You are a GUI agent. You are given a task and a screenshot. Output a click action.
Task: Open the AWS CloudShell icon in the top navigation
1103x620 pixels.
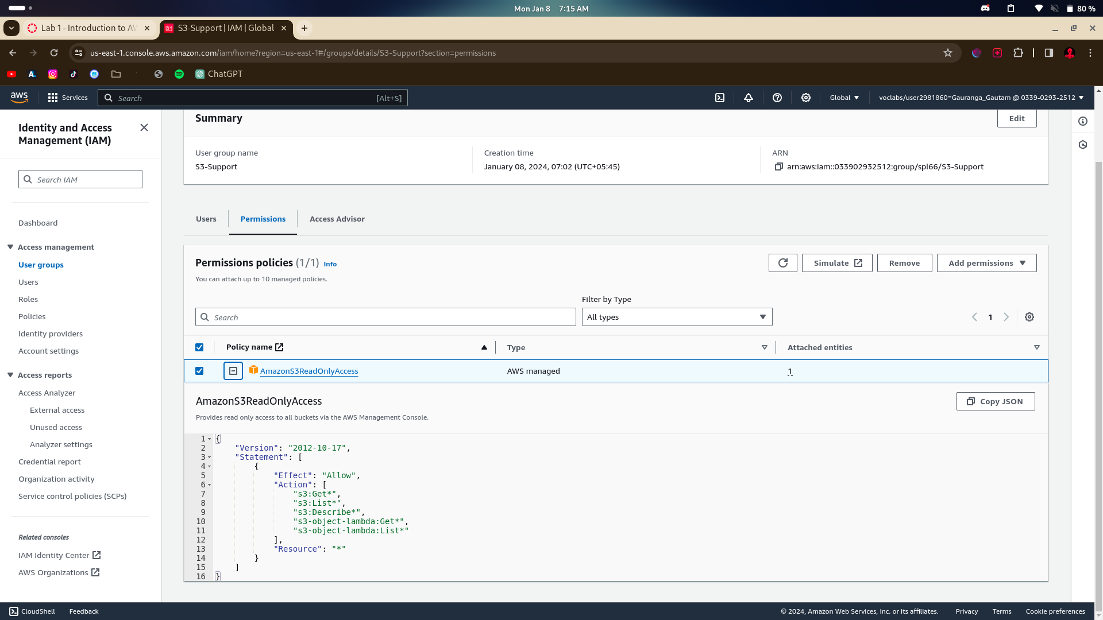[720, 98]
